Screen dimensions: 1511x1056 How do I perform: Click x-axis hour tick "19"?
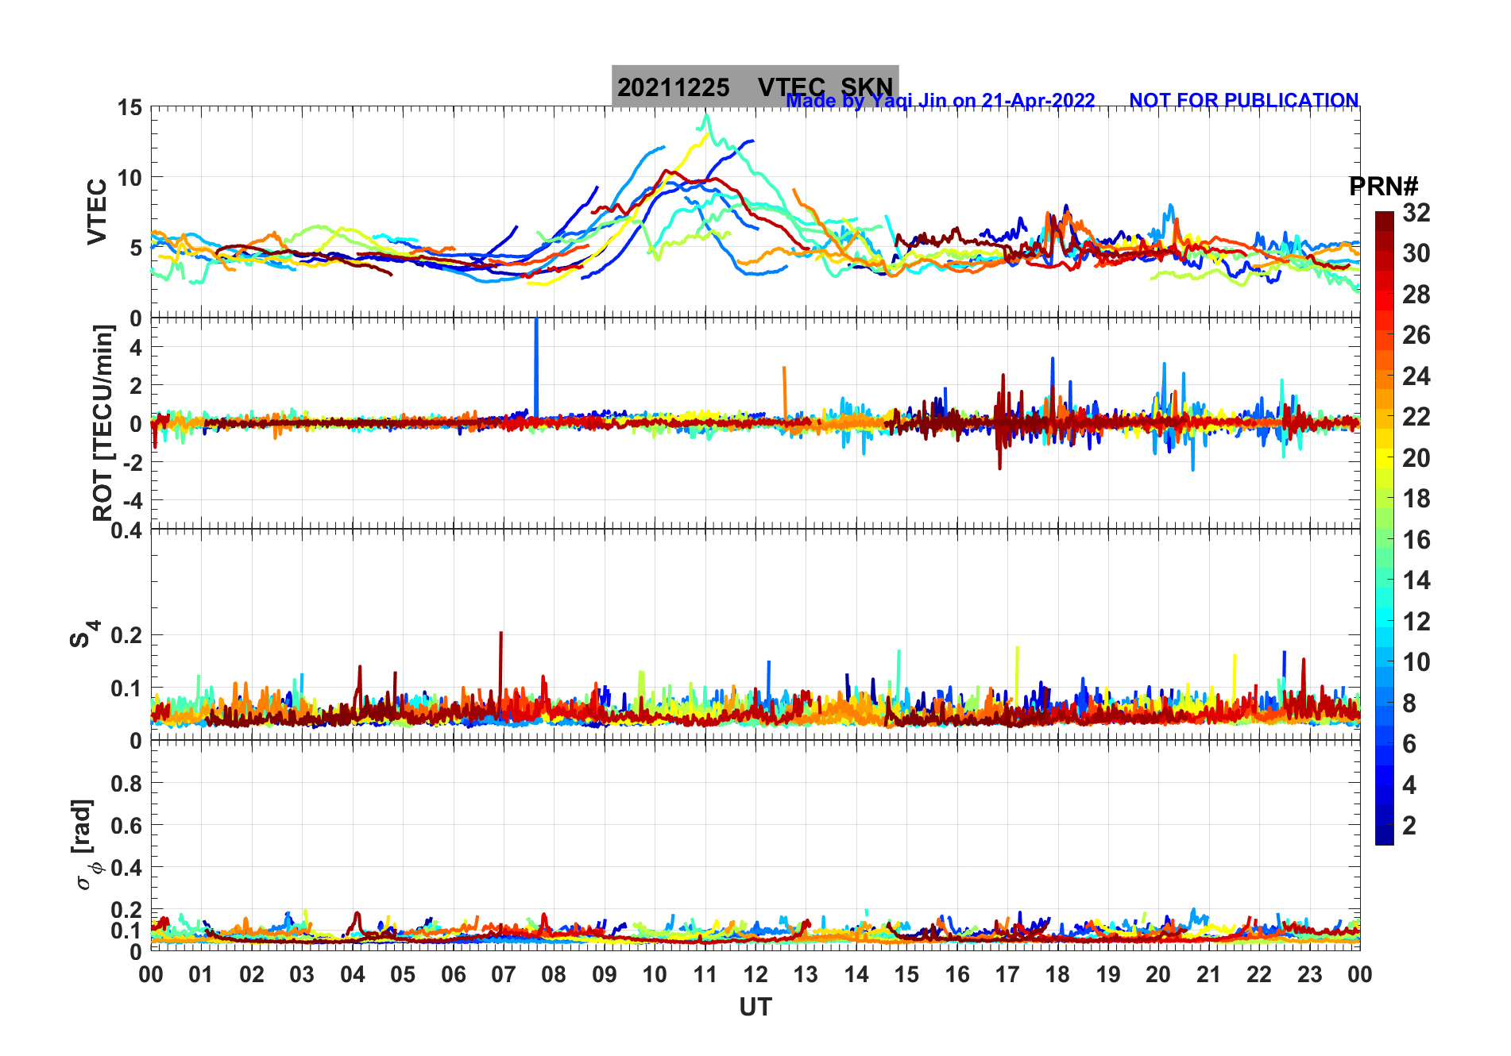point(1108,975)
